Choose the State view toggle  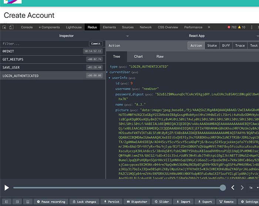[x=212, y=46]
